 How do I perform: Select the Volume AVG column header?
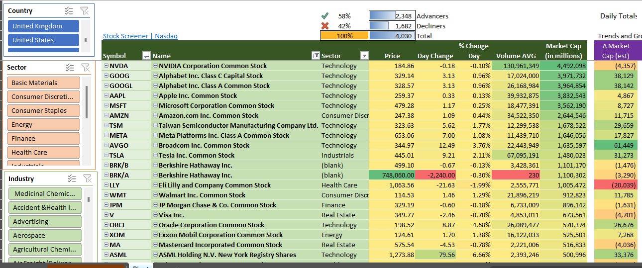pos(516,56)
